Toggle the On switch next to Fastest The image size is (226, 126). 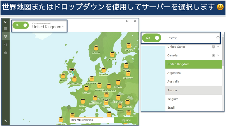coord(152,38)
